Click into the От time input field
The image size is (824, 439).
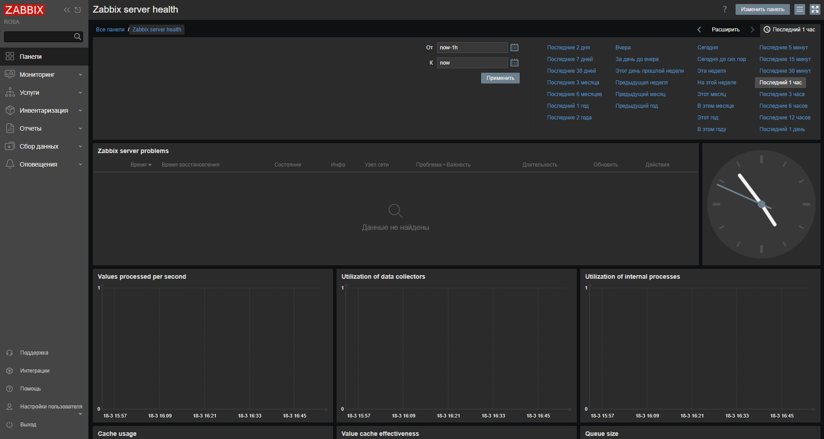[472, 48]
